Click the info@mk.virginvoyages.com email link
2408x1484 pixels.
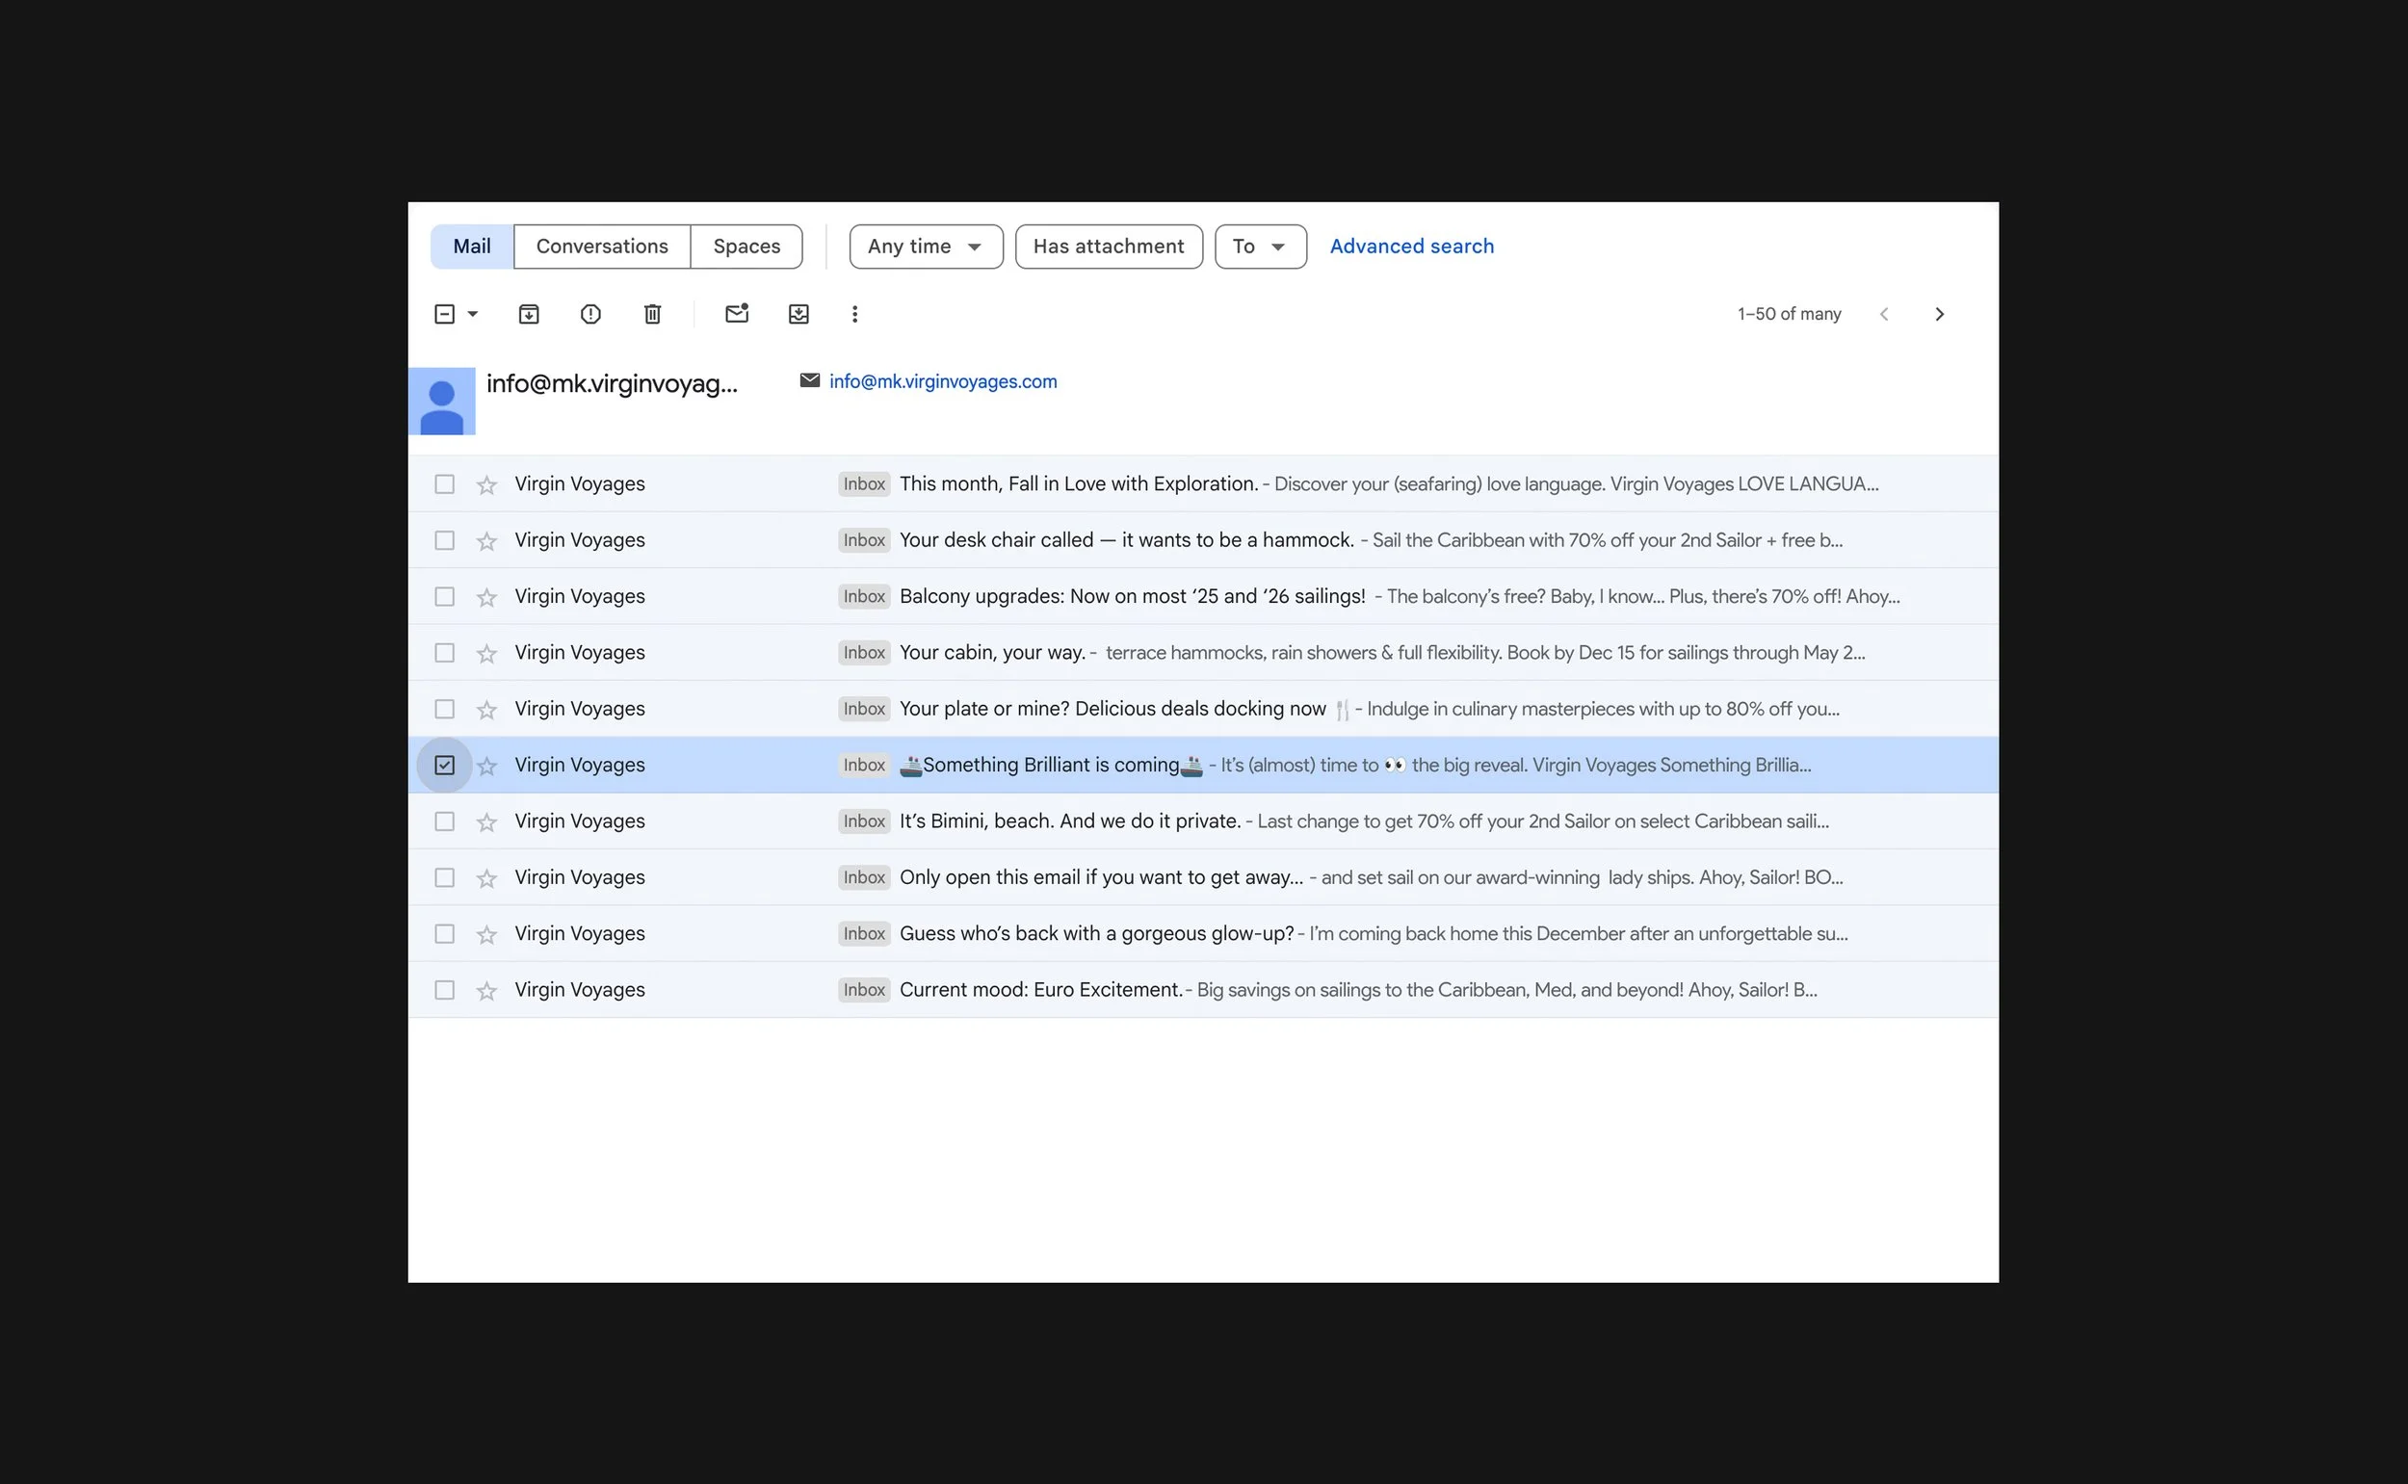(942, 381)
